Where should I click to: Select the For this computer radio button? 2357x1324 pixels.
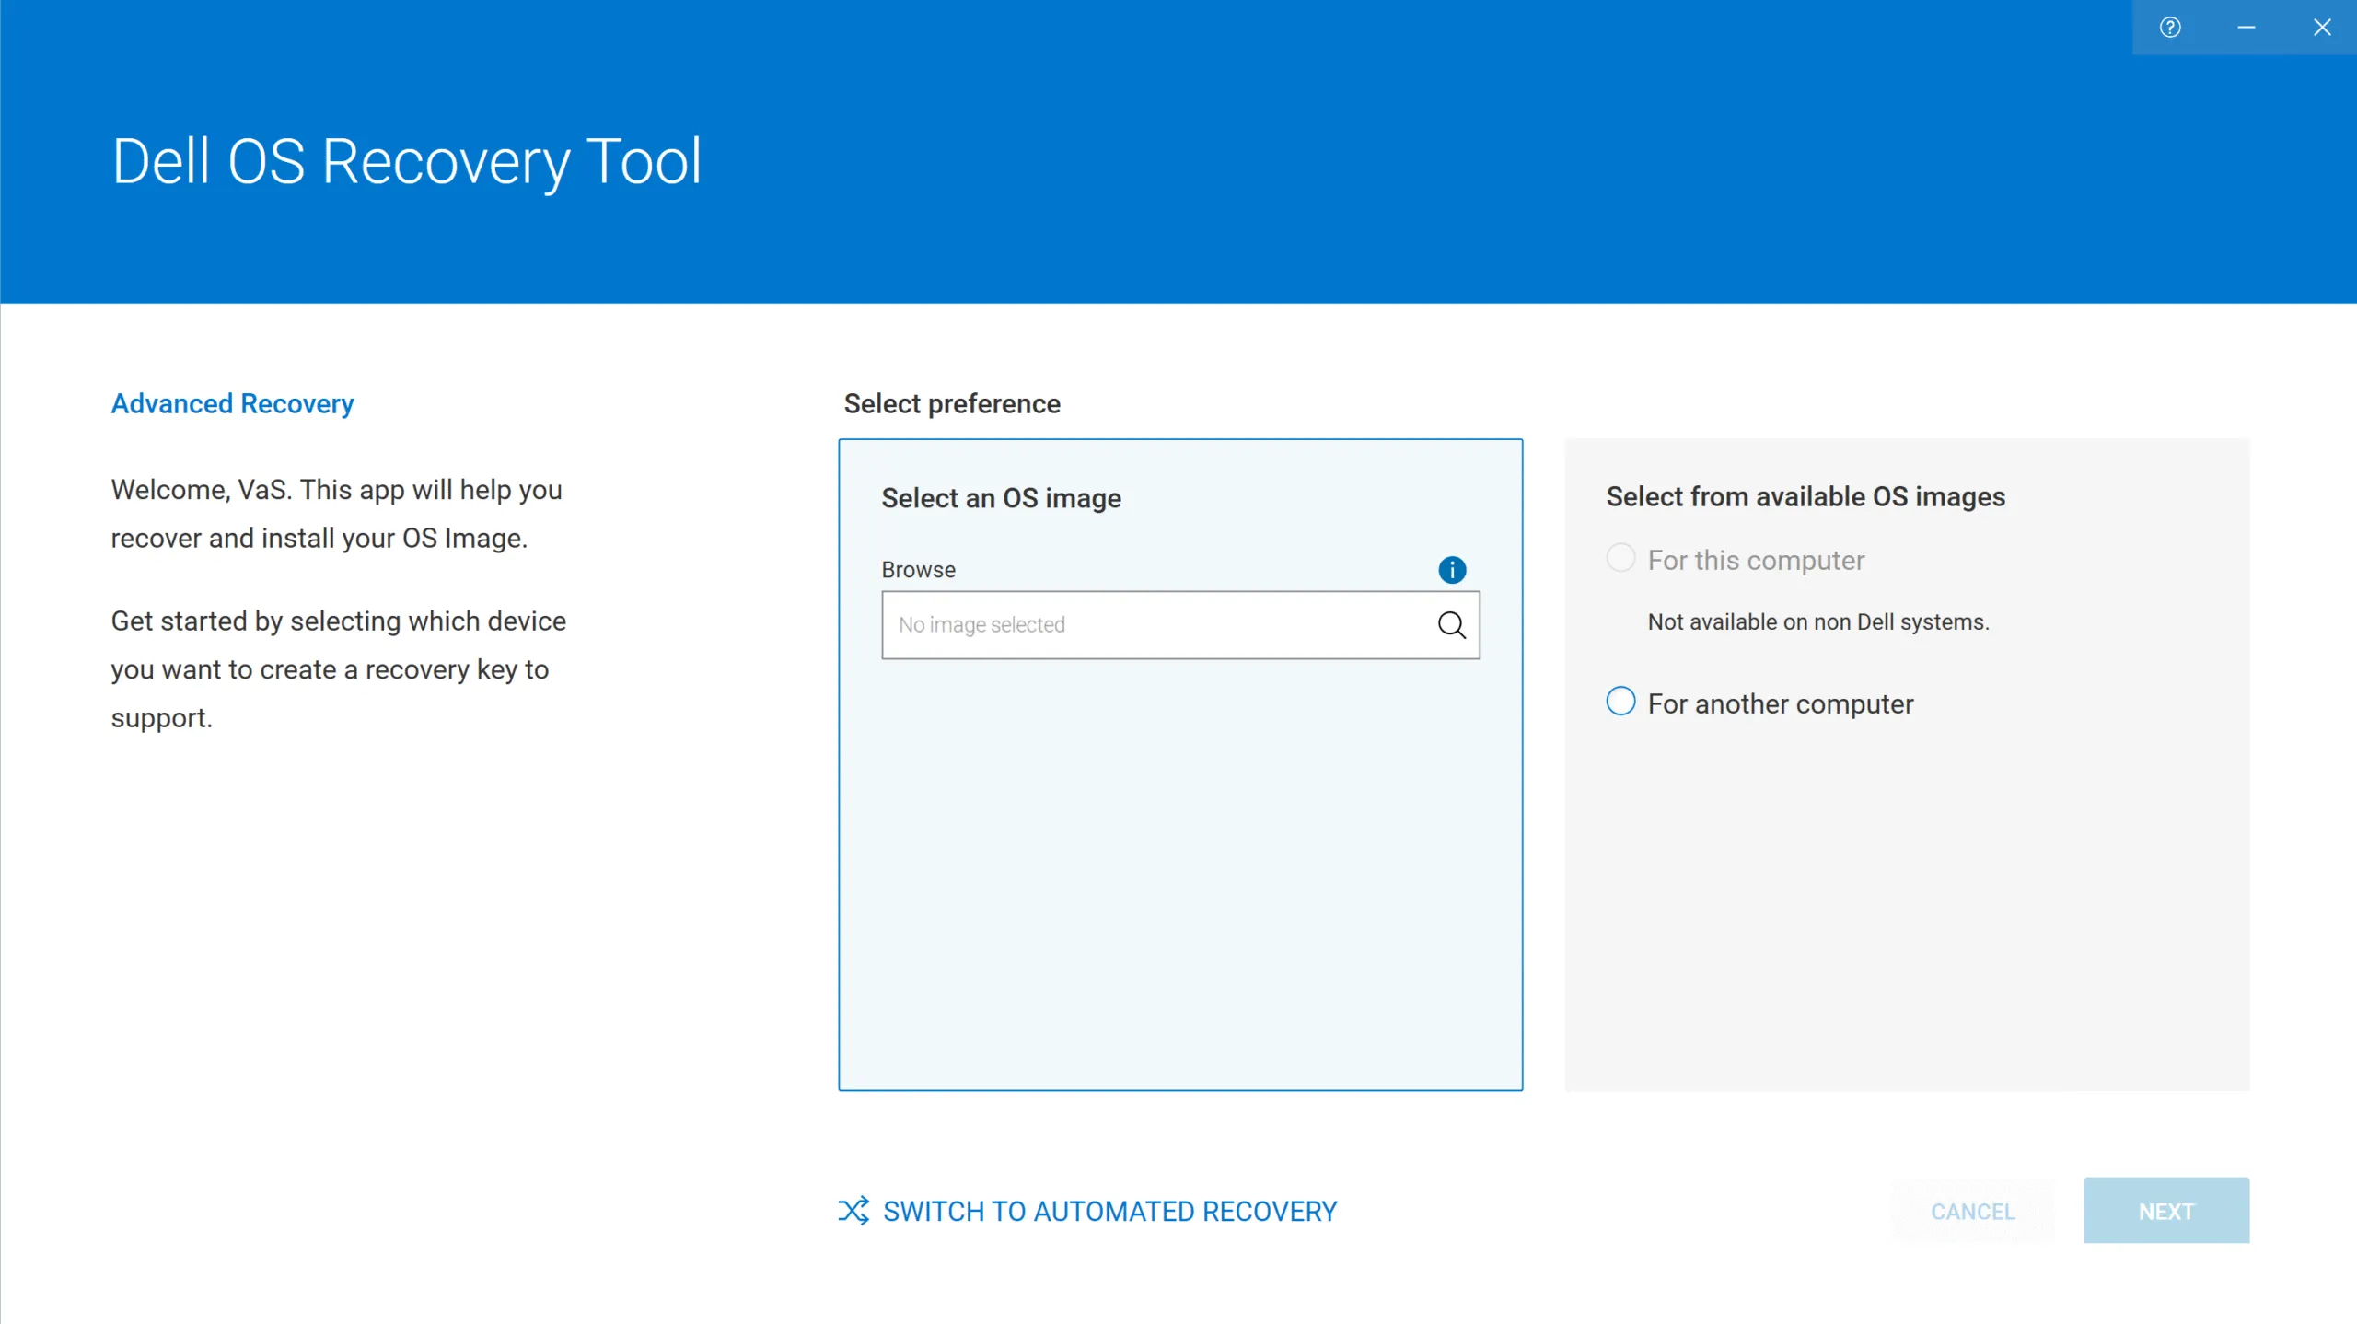click(1621, 558)
